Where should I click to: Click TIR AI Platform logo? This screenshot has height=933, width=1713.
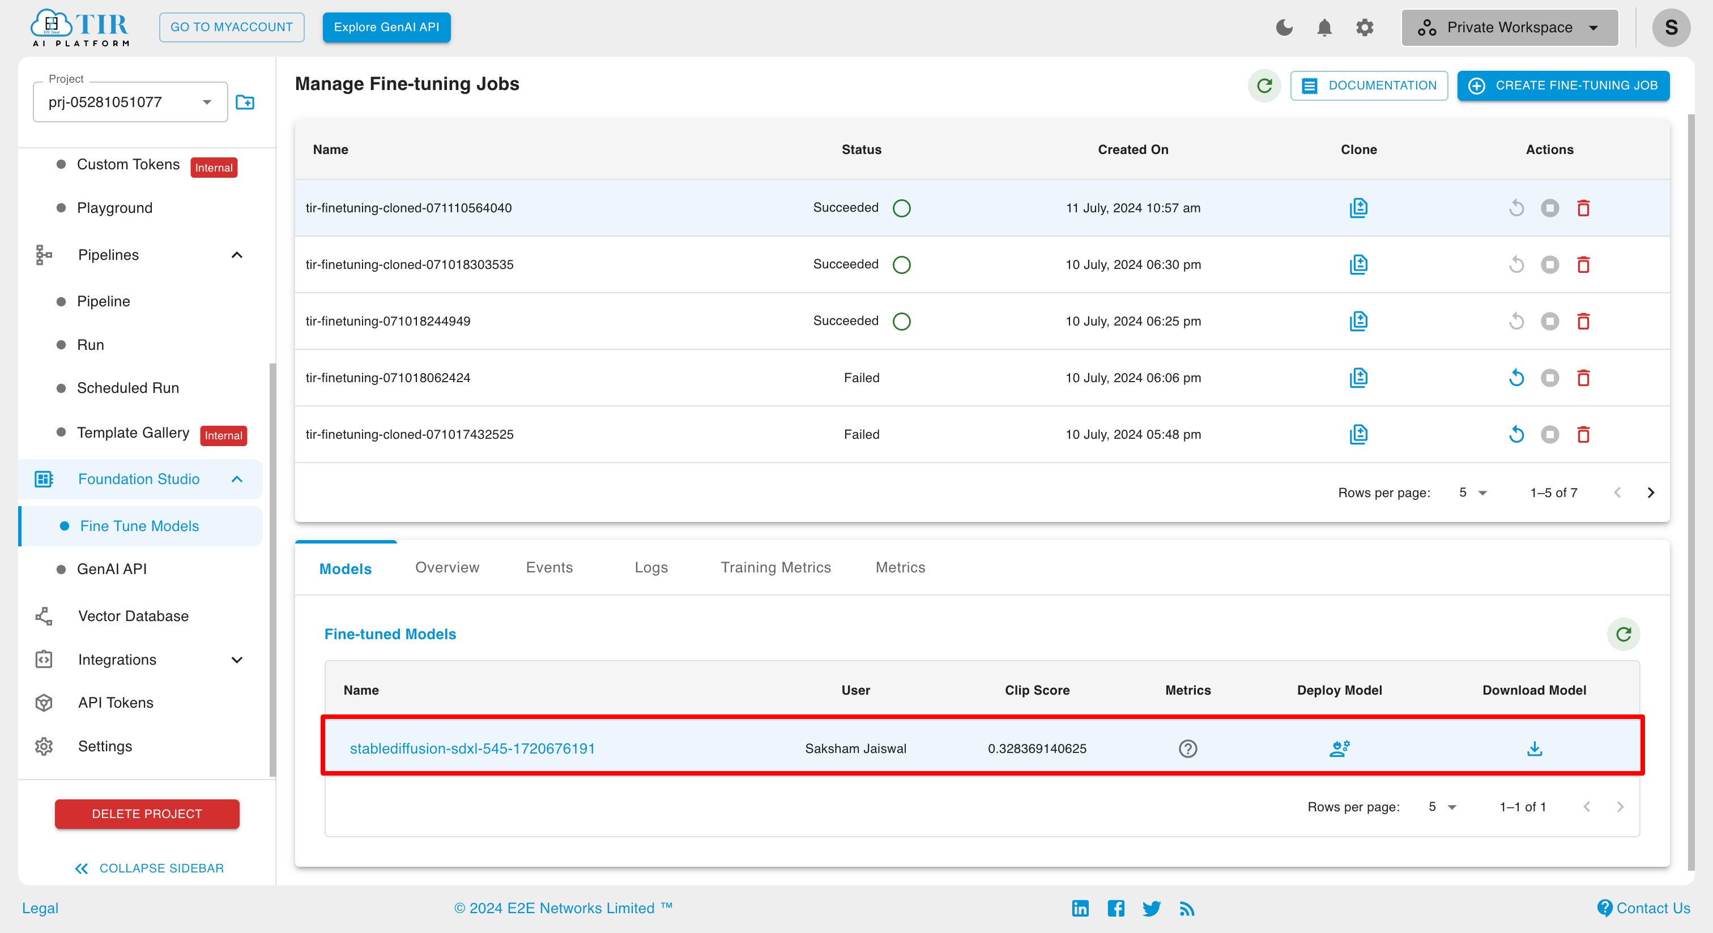80,27
